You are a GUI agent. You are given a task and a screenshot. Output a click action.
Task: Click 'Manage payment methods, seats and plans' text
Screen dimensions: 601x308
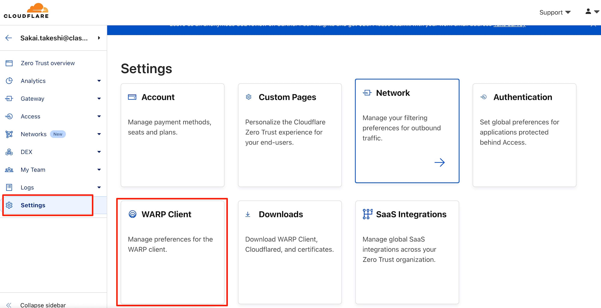coord(170,127)
